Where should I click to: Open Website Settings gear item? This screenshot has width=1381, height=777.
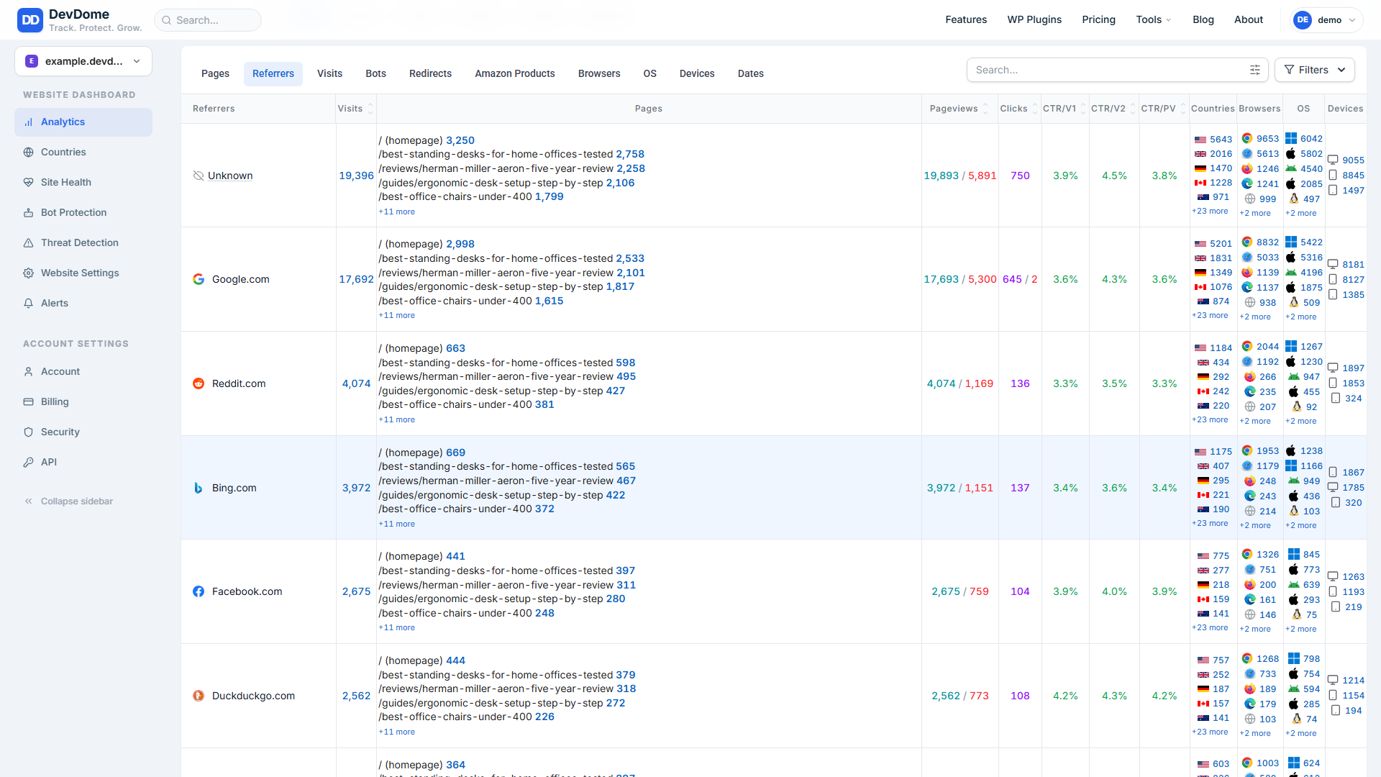point(83,273)
